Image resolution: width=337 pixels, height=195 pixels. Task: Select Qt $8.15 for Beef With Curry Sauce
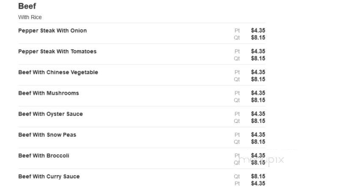point(258,176)
